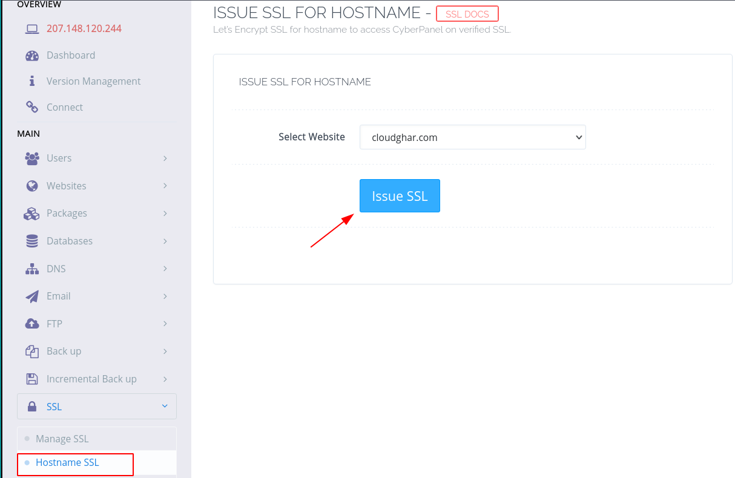Click the SSL padlock icon
The height and width of the screenshot is (478, 735).
(31, 407)
